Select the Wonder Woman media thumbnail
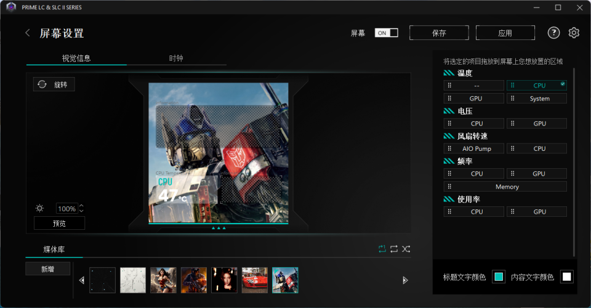 pyautogui.click(x=163, y=280)
